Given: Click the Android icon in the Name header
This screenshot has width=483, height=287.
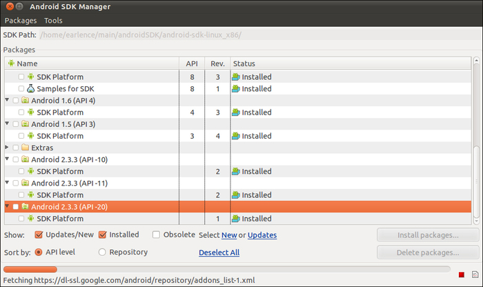Looking at the screenshot, I should coord(12,63).
